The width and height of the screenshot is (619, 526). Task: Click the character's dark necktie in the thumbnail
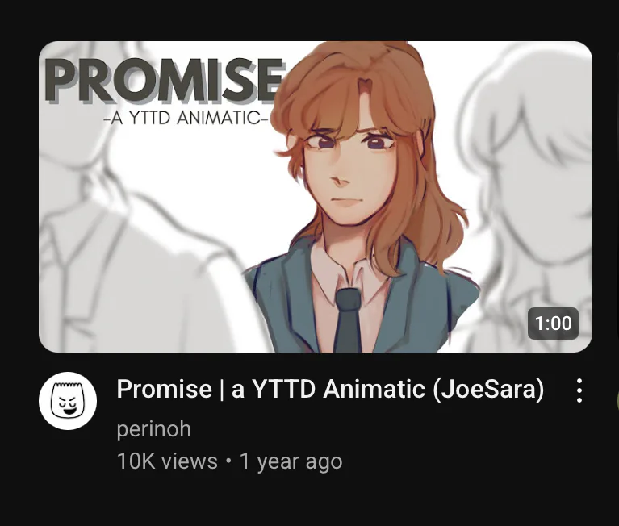(x=347, y=319)
